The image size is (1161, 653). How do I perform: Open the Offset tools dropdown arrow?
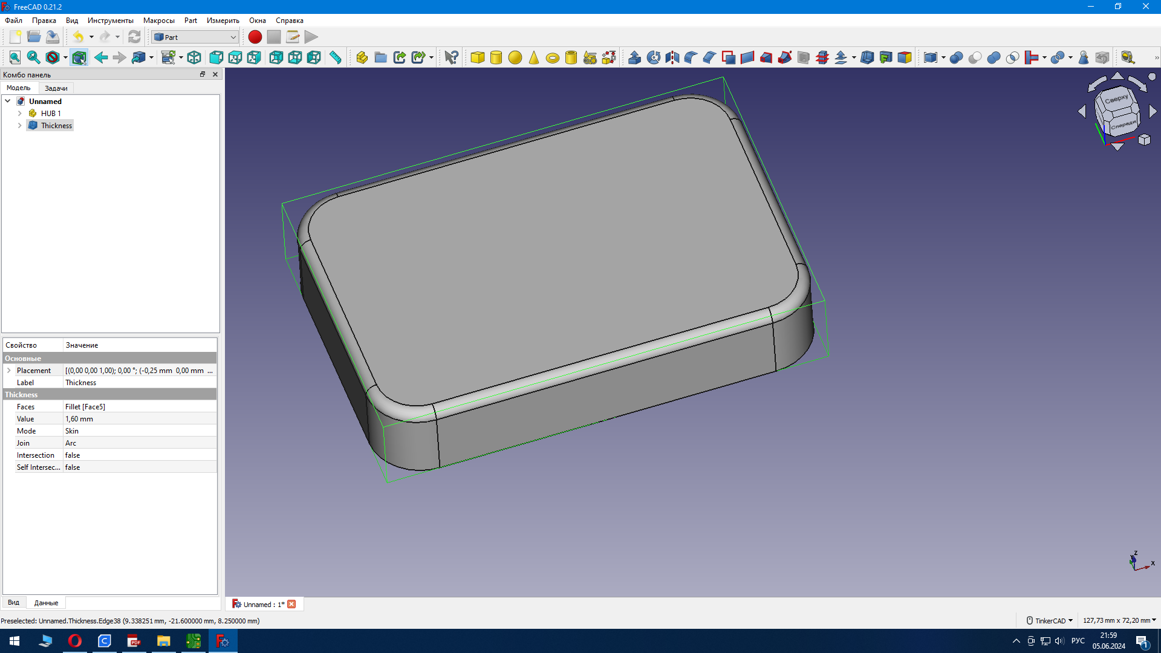tap(854, 57)
